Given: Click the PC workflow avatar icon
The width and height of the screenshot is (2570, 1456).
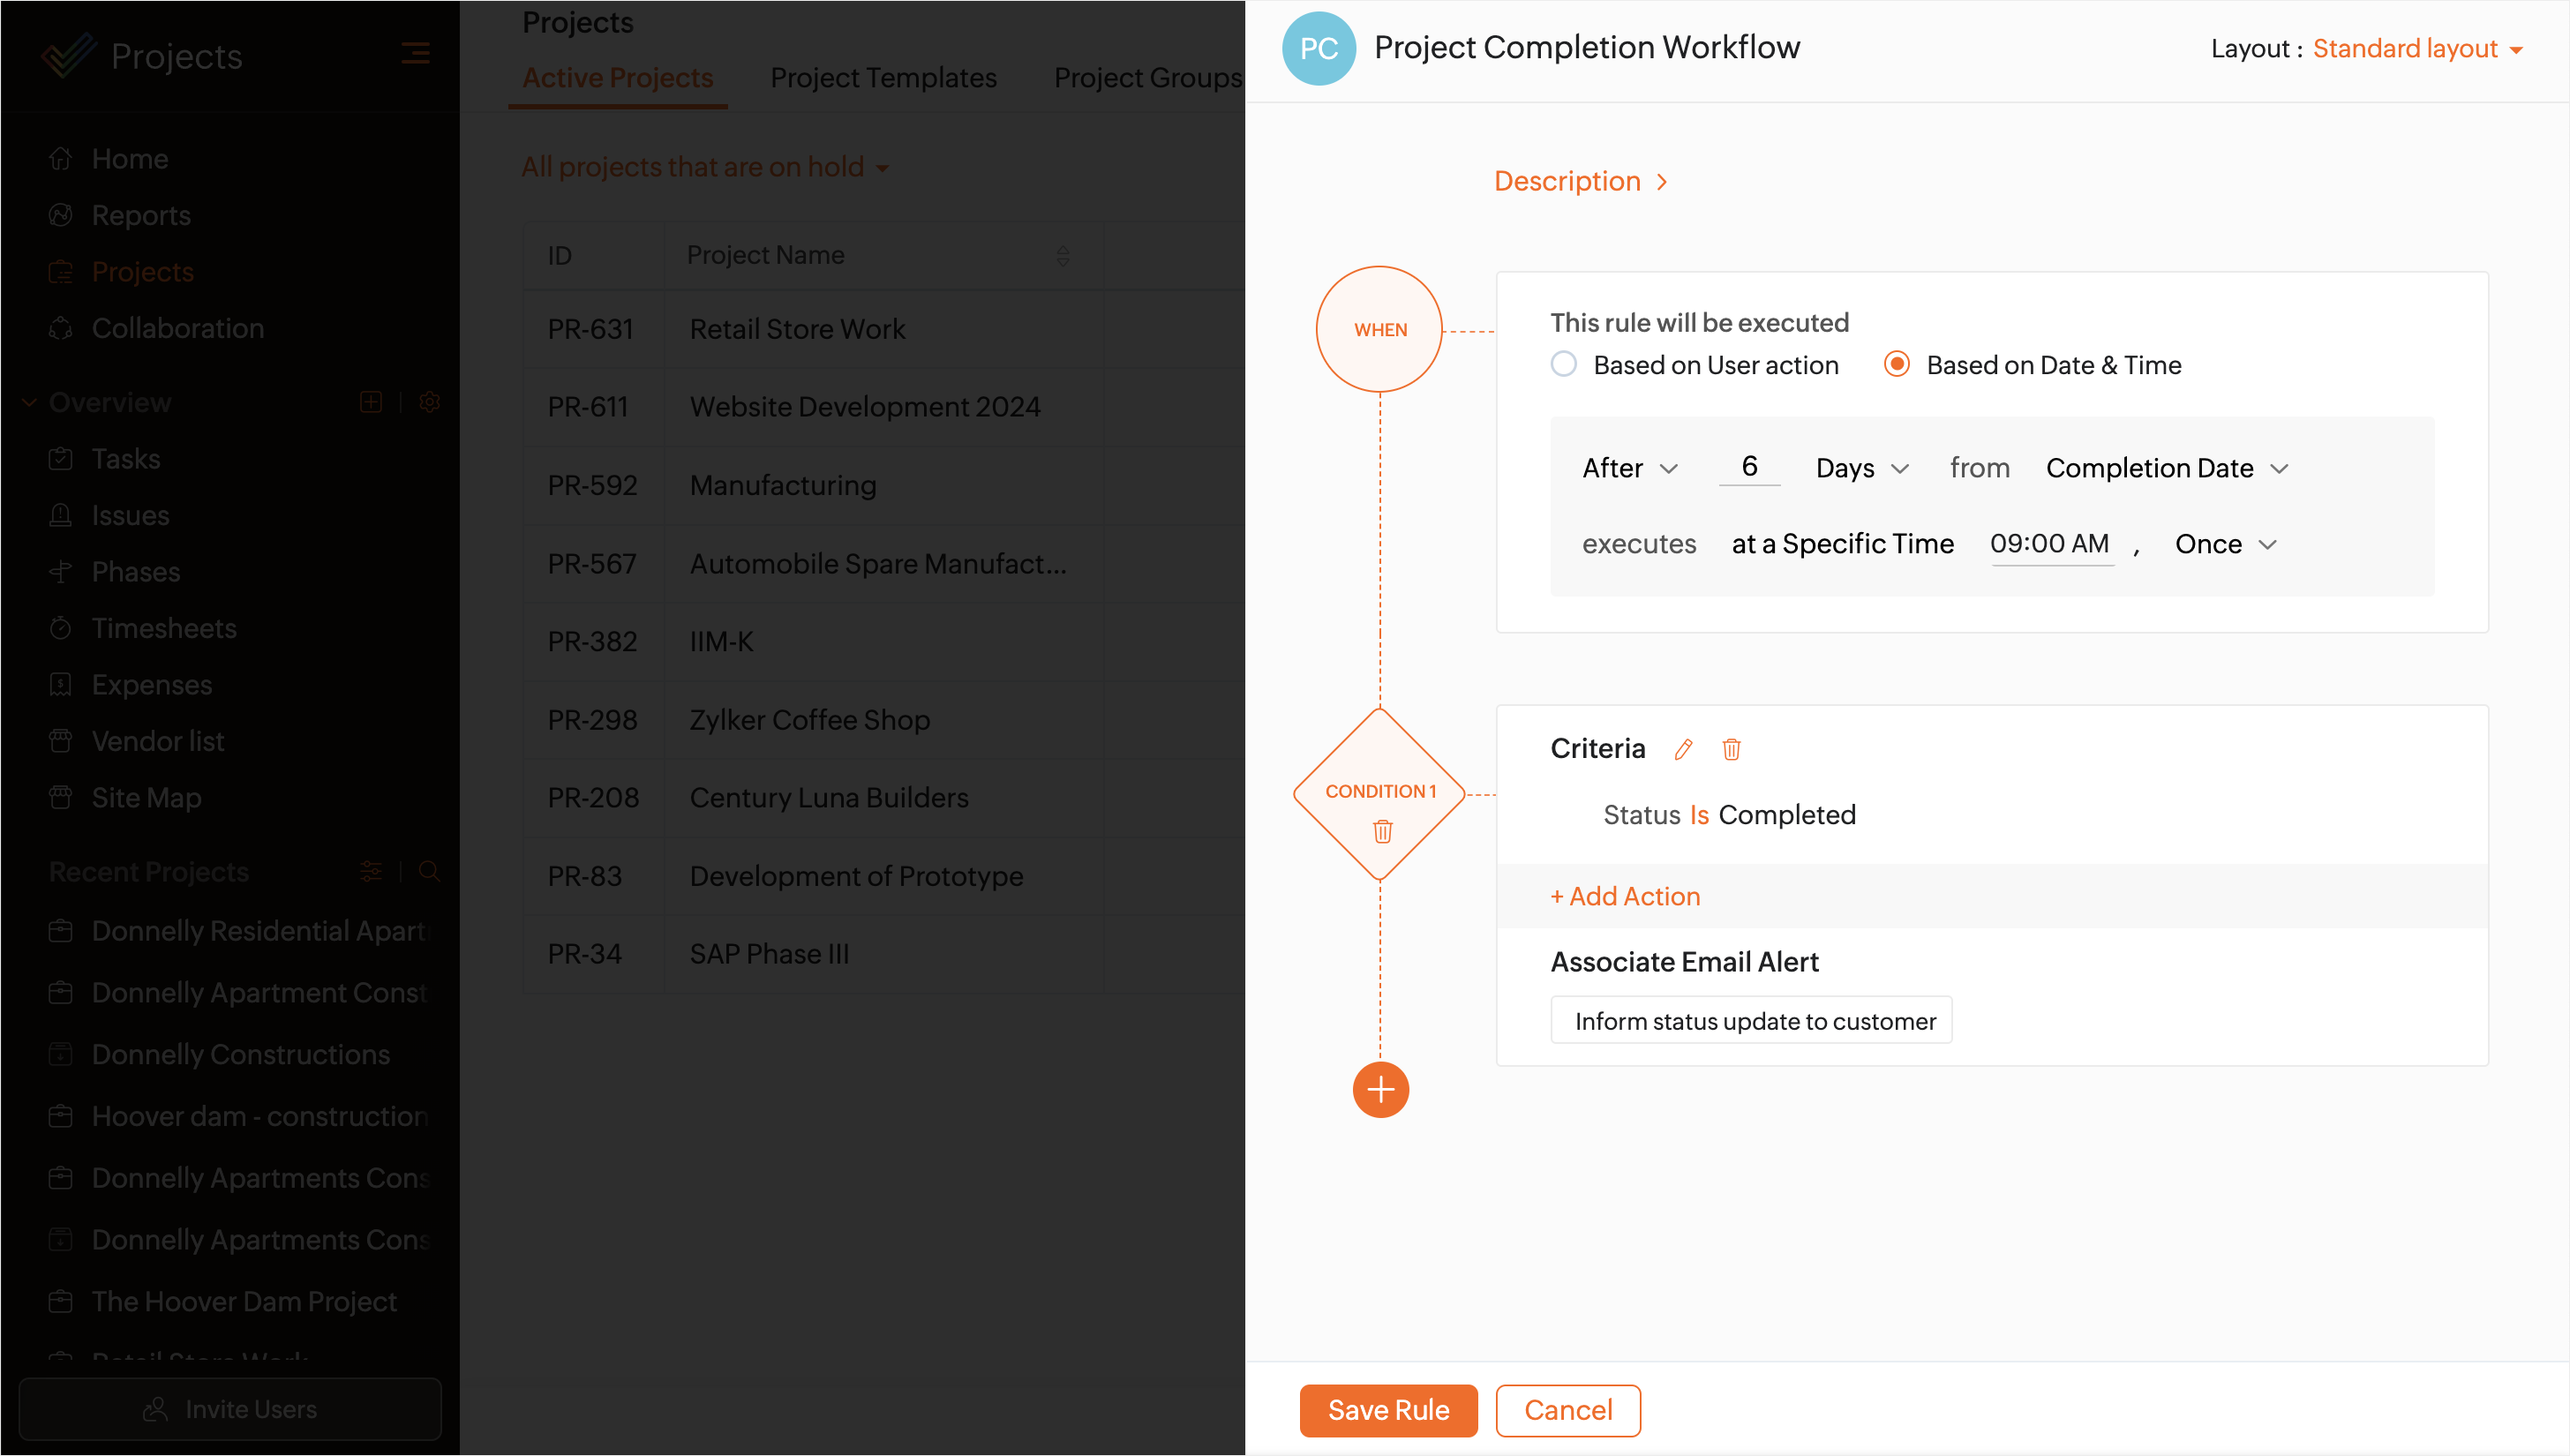Looking at the screenshot, I should pyautogui.click(x=1318, y=48).
